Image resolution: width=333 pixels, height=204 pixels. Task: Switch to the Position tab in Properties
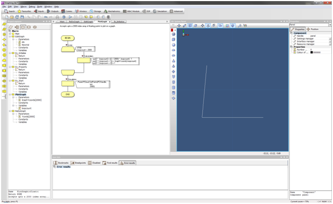313,29
